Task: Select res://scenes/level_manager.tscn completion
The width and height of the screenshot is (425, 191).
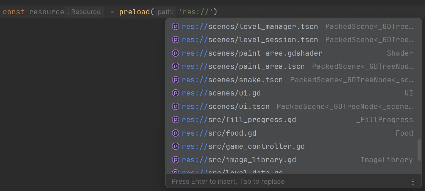Action: tap(292, 26)
